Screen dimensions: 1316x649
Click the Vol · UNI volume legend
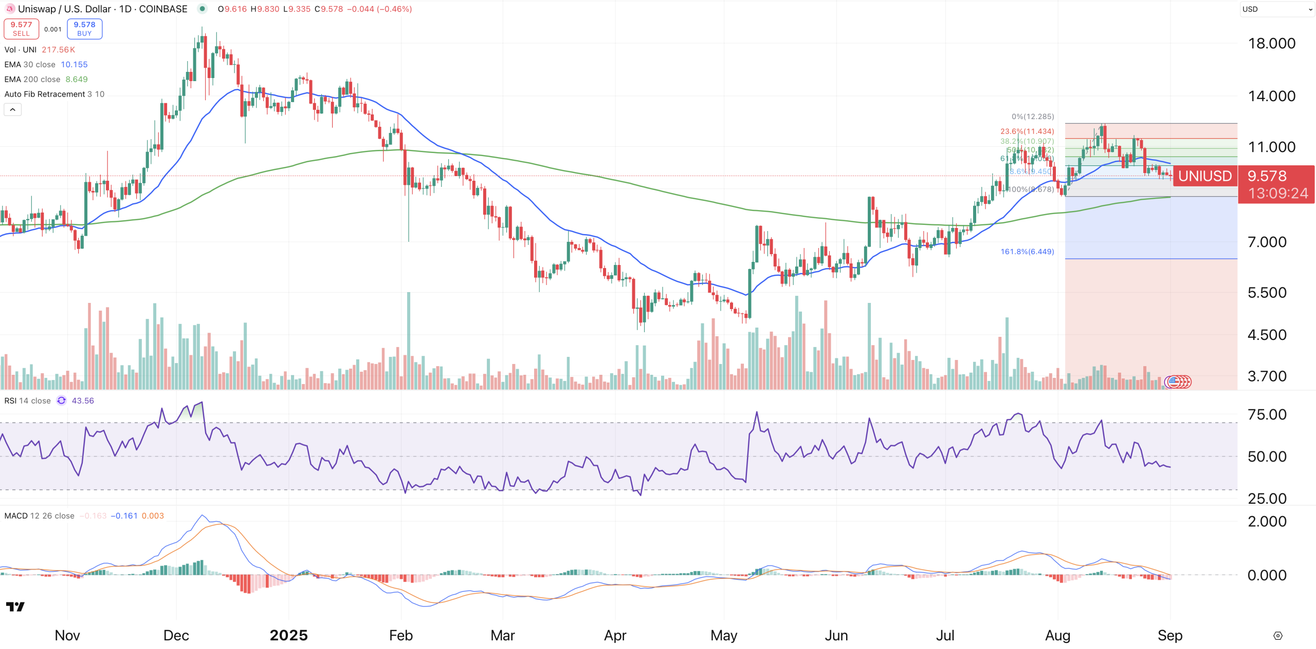click(21, 50)
